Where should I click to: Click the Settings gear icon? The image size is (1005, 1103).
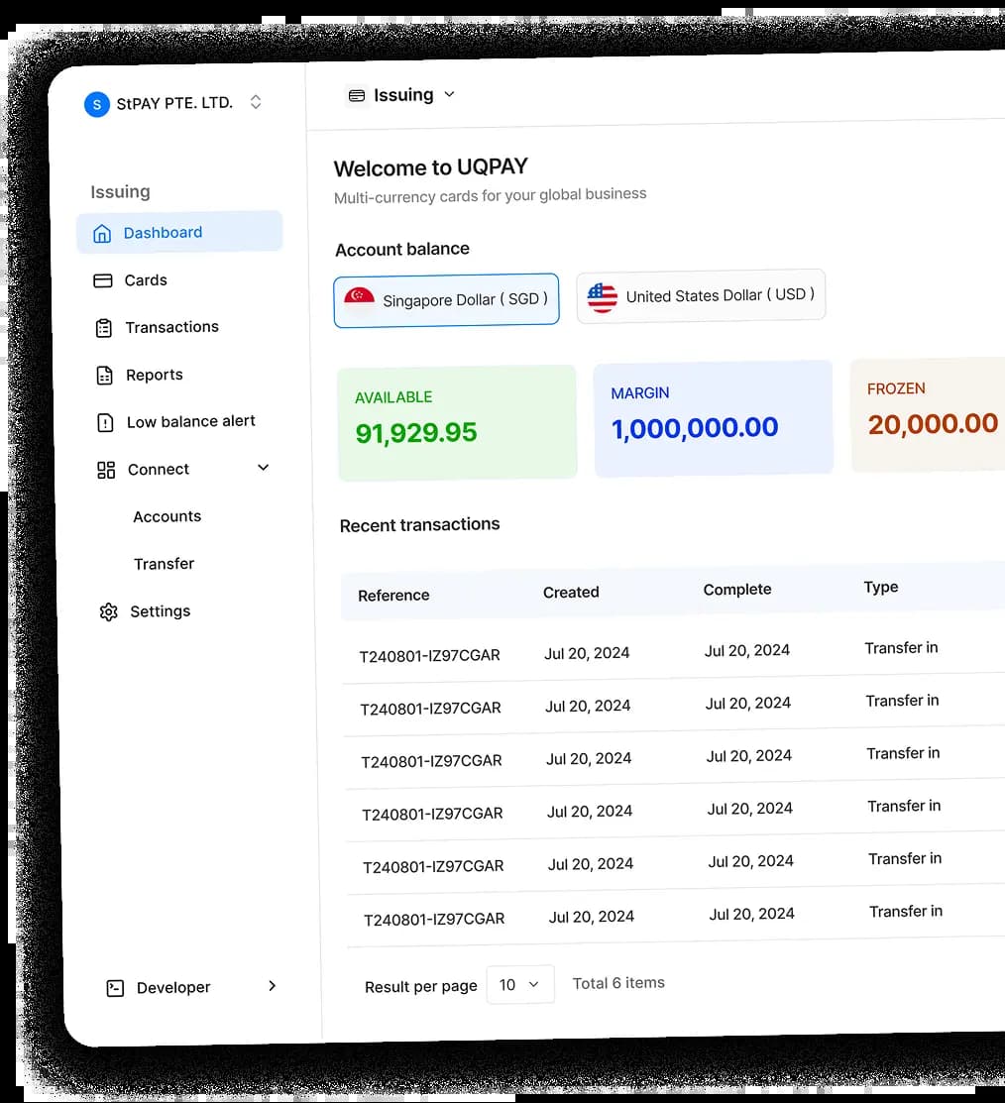pyautogui.click(x=109, y=612)
